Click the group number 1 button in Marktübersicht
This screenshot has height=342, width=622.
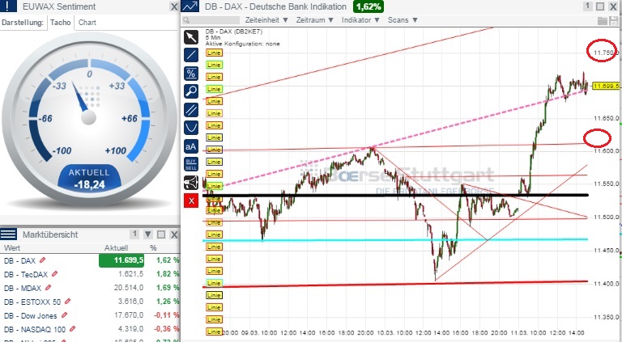point(134,234)
